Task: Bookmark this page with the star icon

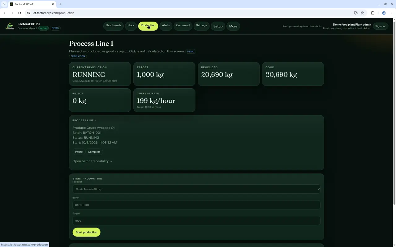Action: [x=362, y=13]
